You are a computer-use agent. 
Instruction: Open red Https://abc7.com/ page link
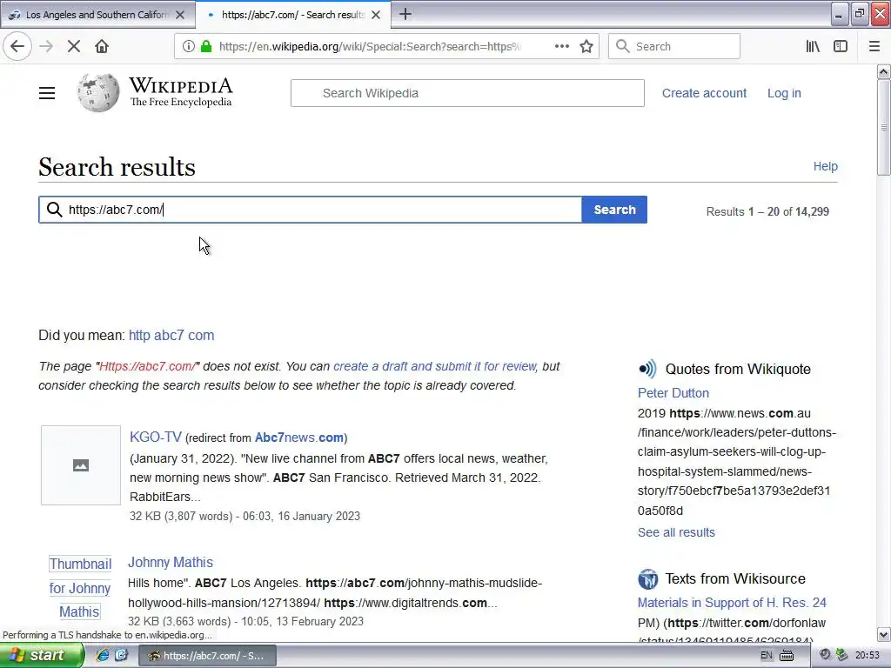(148, 366)
